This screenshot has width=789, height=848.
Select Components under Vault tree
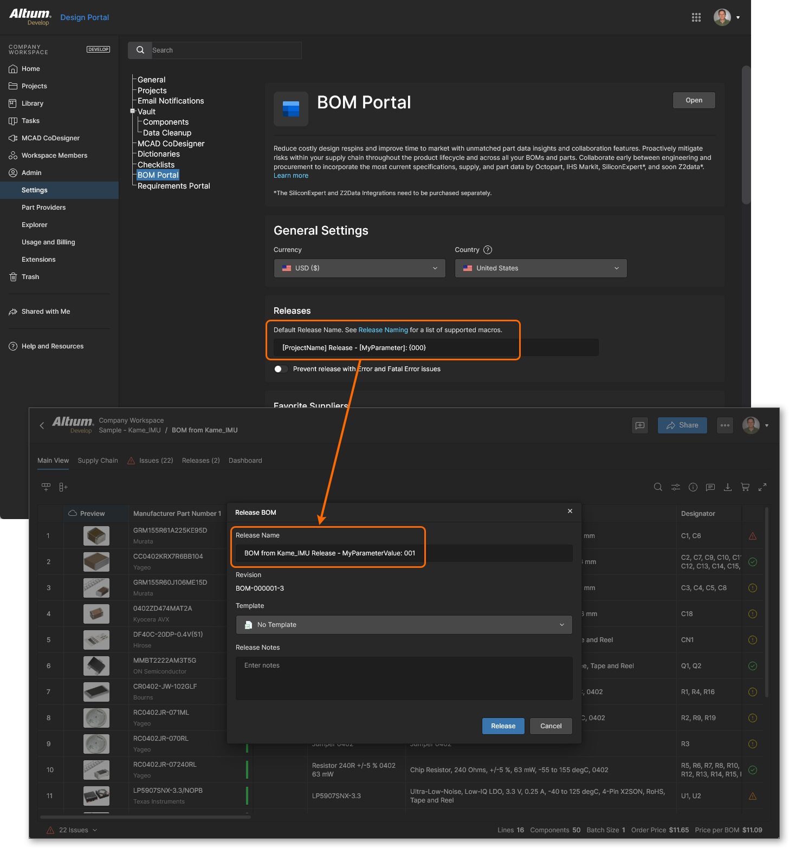(x=166, y=122)
